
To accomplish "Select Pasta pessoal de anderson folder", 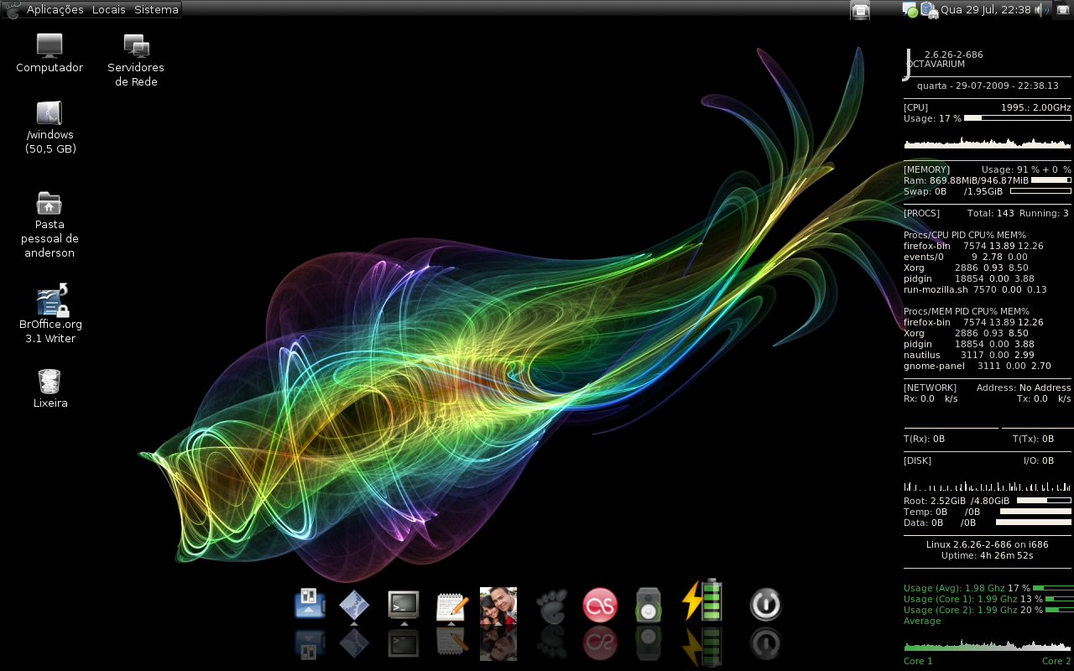I will (x=50, y=225).
